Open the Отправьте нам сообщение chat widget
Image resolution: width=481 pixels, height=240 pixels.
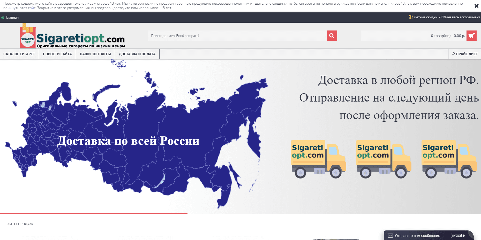(x=417, y=235)
